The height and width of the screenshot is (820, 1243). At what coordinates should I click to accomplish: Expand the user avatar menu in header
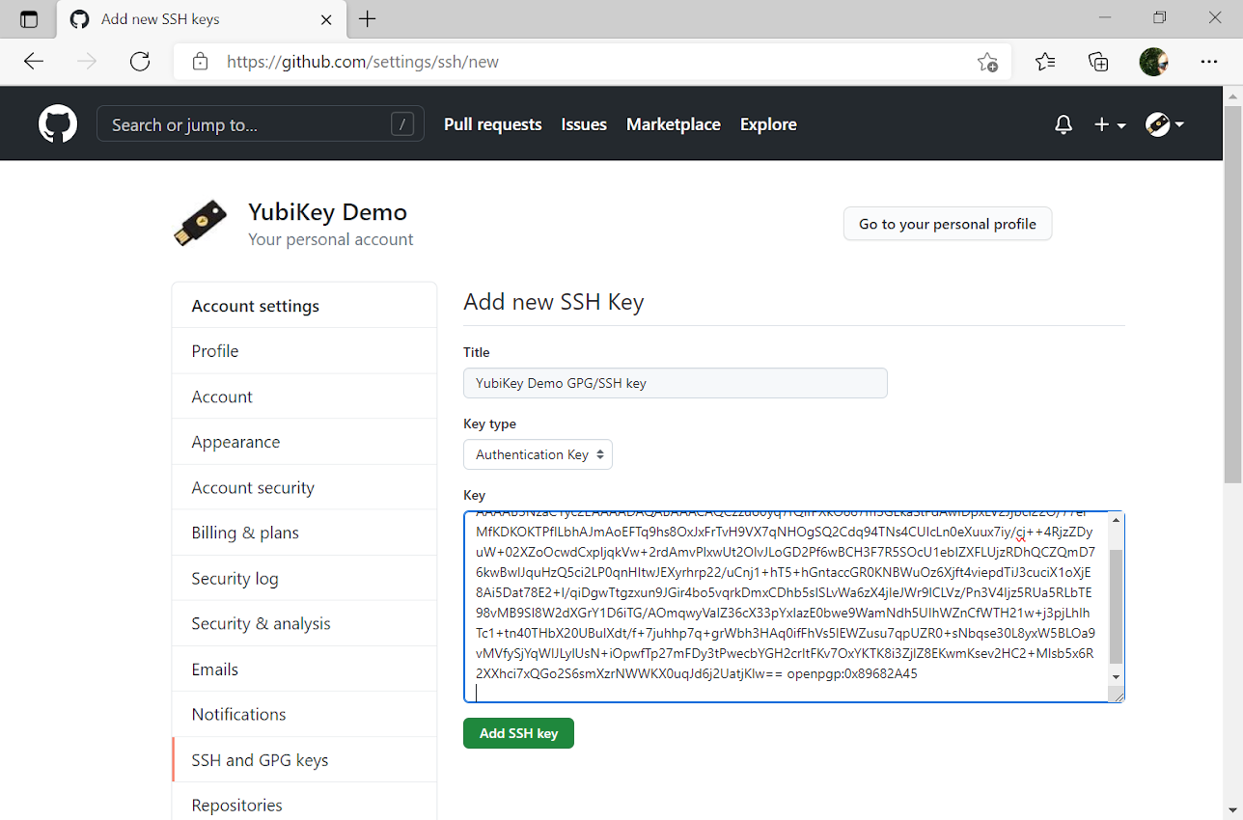pyautogui.click(x=1164, y=124)
